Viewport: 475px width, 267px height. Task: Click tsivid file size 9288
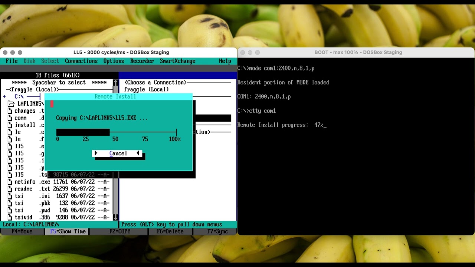(x=62, y=217)
